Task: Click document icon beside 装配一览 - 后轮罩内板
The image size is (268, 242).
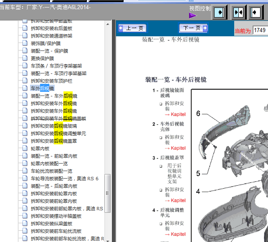Action: 25,186
